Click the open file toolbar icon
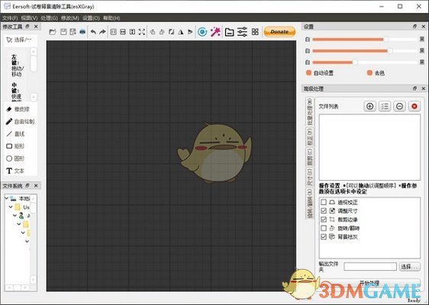Viewport: 429px width, 305px height. click(53, 32)
